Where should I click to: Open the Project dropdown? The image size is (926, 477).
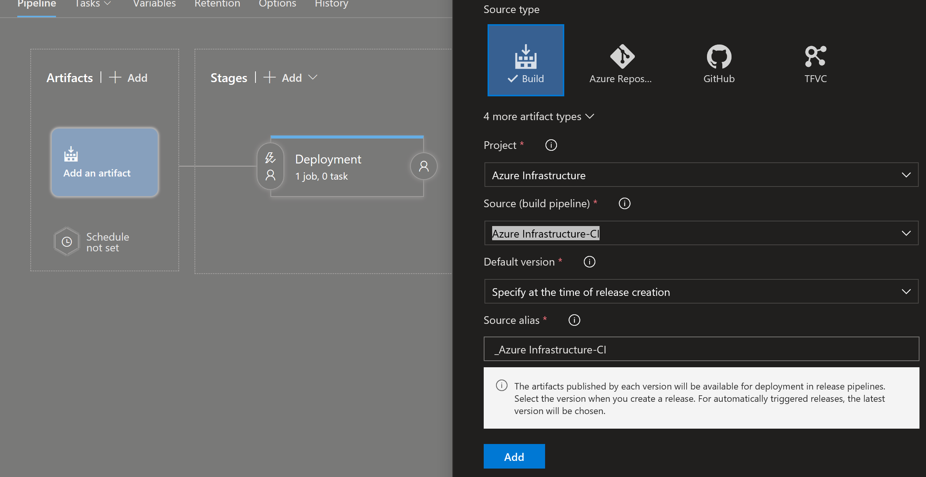701,175
